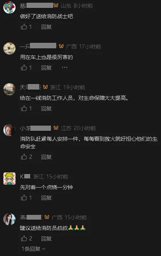
Task: Like the comment 用在车上也是很厉害的
Action: pyautogui.click(x=24, y=67)
